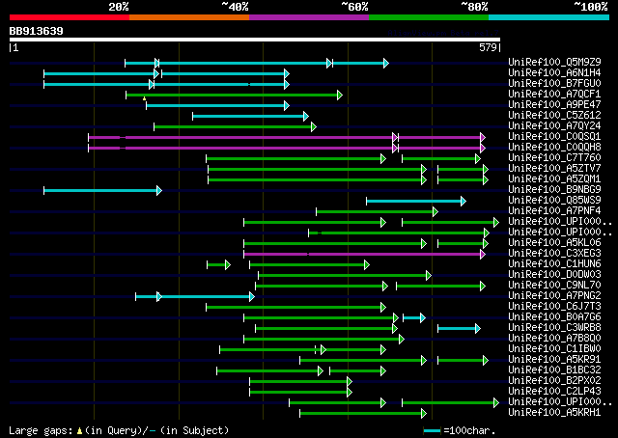Click the yellow query gap marker under A7QCF1
This screenshot has width=618, height=438.
(144, 98)
